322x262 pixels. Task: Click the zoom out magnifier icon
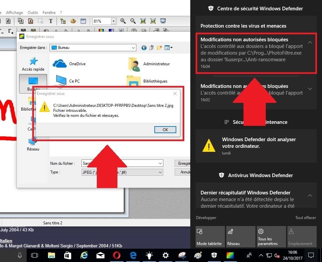point(133,21)
